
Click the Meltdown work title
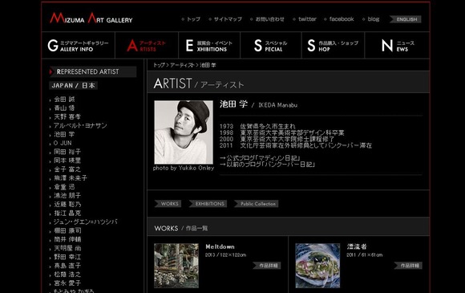coord(220,247)
